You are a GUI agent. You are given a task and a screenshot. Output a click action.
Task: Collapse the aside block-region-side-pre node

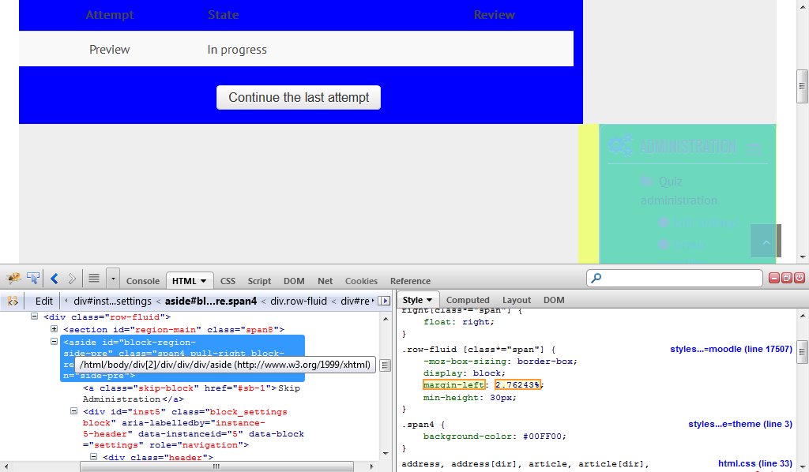54,342
